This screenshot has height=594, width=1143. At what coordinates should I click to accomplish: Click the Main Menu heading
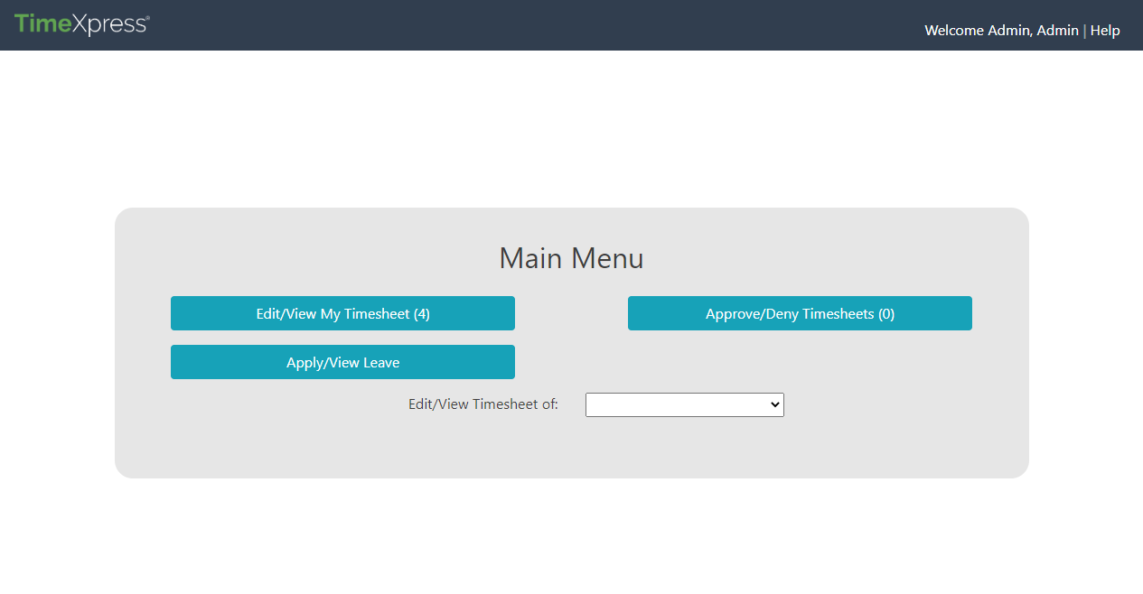pos(571,258)
